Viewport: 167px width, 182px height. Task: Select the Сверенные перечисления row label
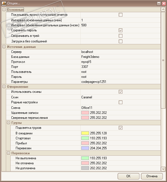30,118
